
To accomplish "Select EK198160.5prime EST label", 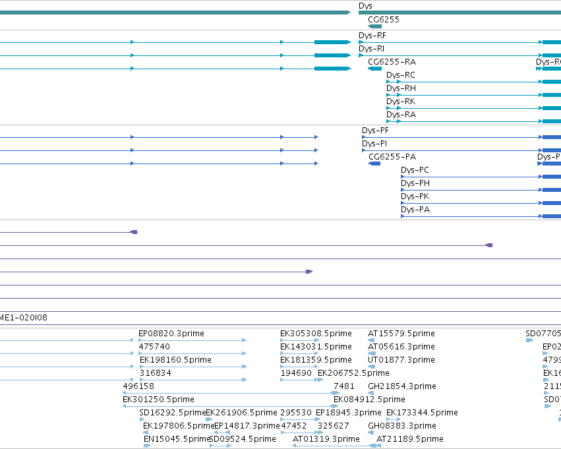I will point(175,360).
